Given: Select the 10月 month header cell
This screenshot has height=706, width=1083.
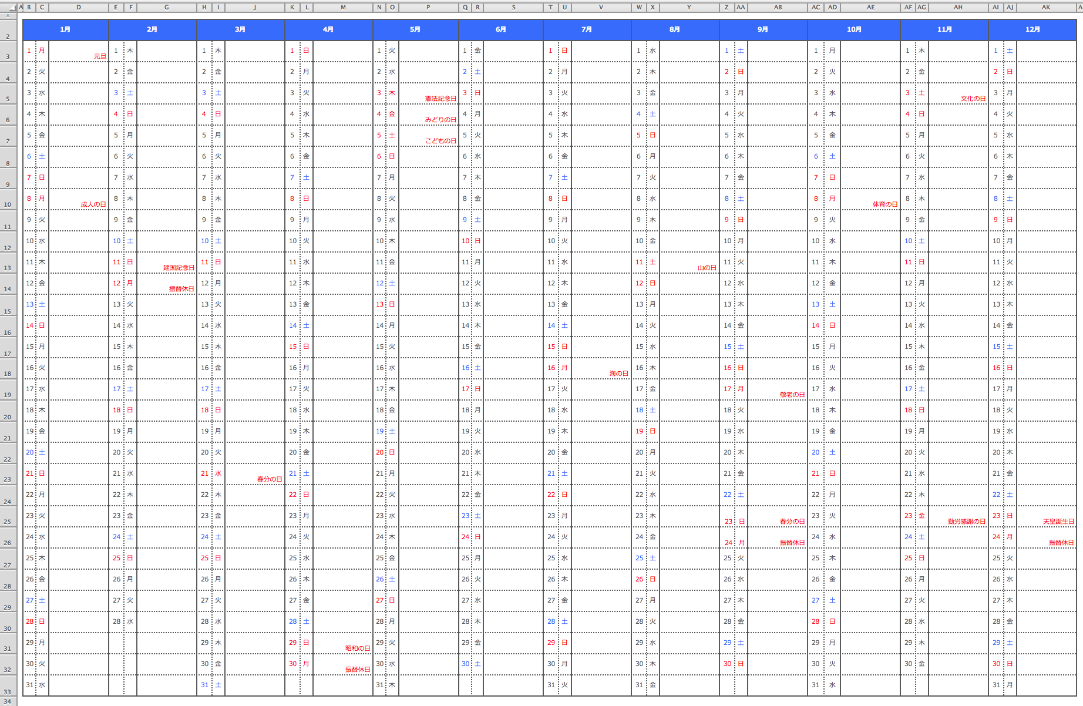Looking at the screenshot, I should coord(854,29).
